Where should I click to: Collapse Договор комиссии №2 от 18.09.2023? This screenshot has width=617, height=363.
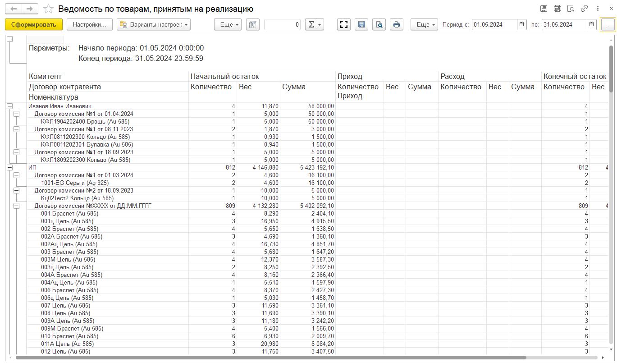(x=17, y=190)
